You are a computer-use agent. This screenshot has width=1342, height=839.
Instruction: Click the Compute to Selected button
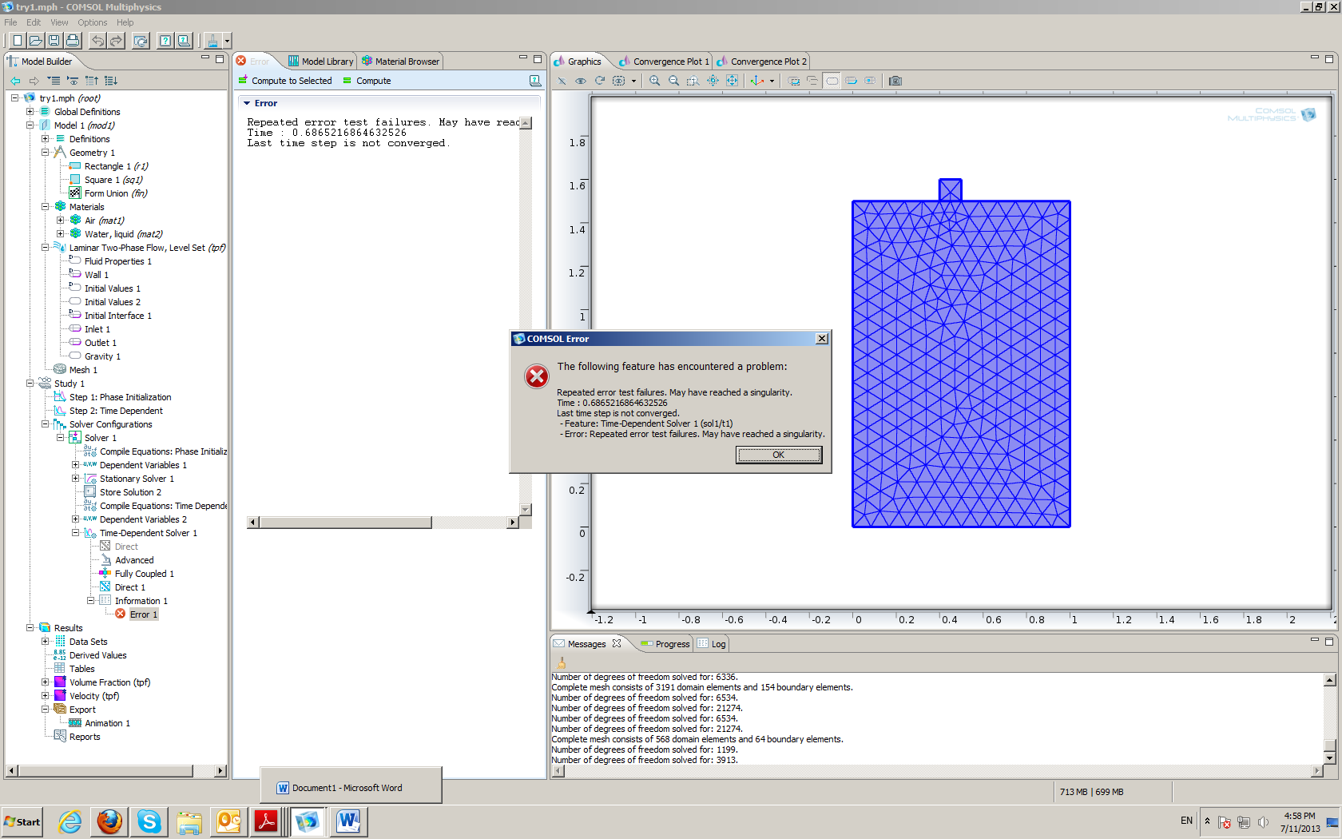285,81
